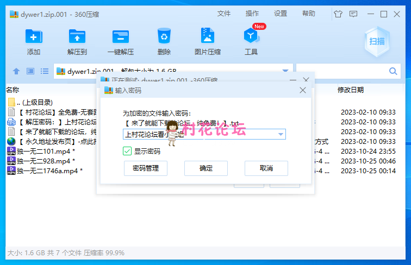Click the 密码管理 button
Viewport: 411px width, 265px height.
[146, 168]
